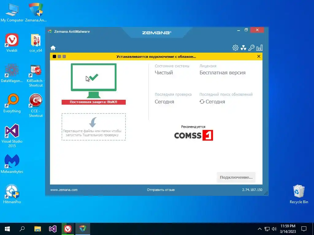
Task: Click the Подключение... button
Action: 236,177
